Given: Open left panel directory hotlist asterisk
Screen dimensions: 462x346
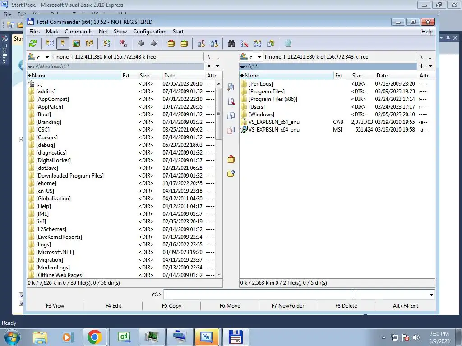Looking at the screenshot, I should click(209, 66).
